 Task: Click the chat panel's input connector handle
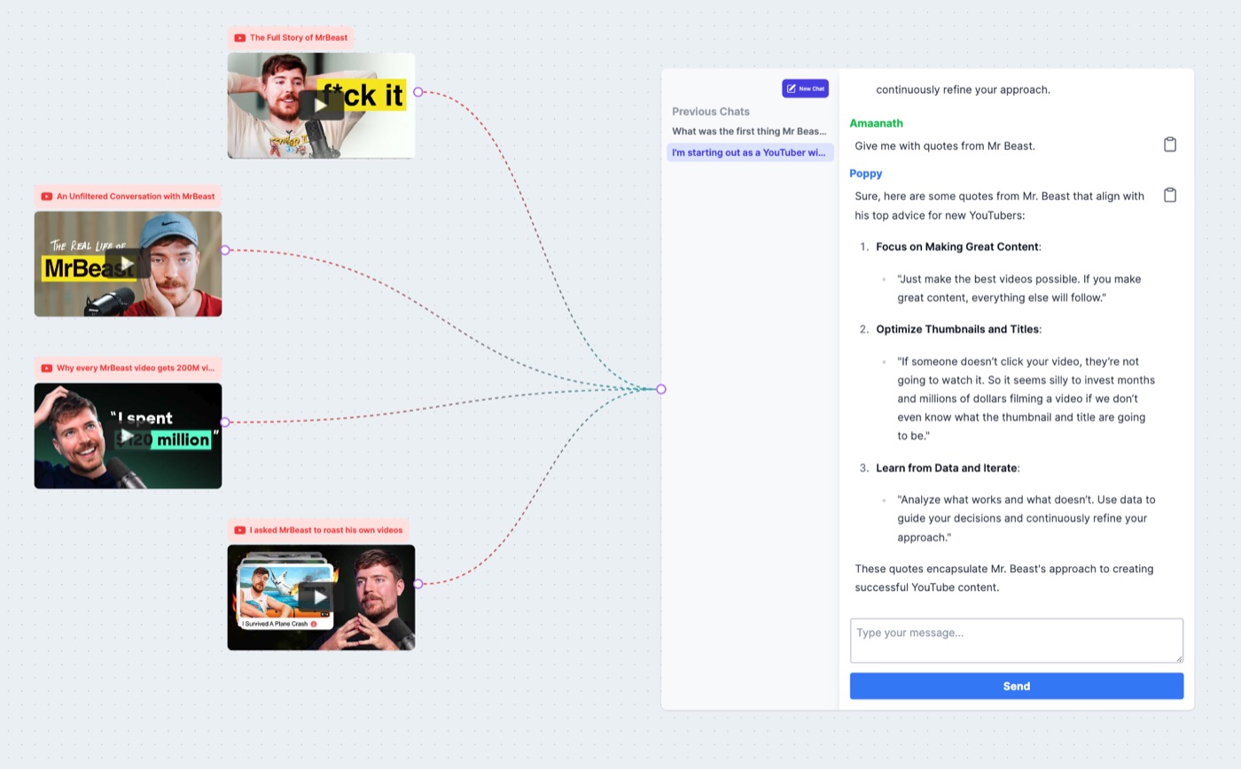(x=661, y=389)
